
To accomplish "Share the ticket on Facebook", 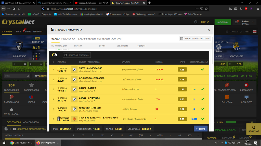I will tap(201, 129).
